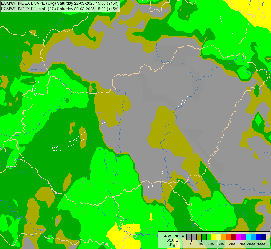Screen dimensions: 271x249
Task: Select the cyan legend swatch
Action: coord(249,237)
